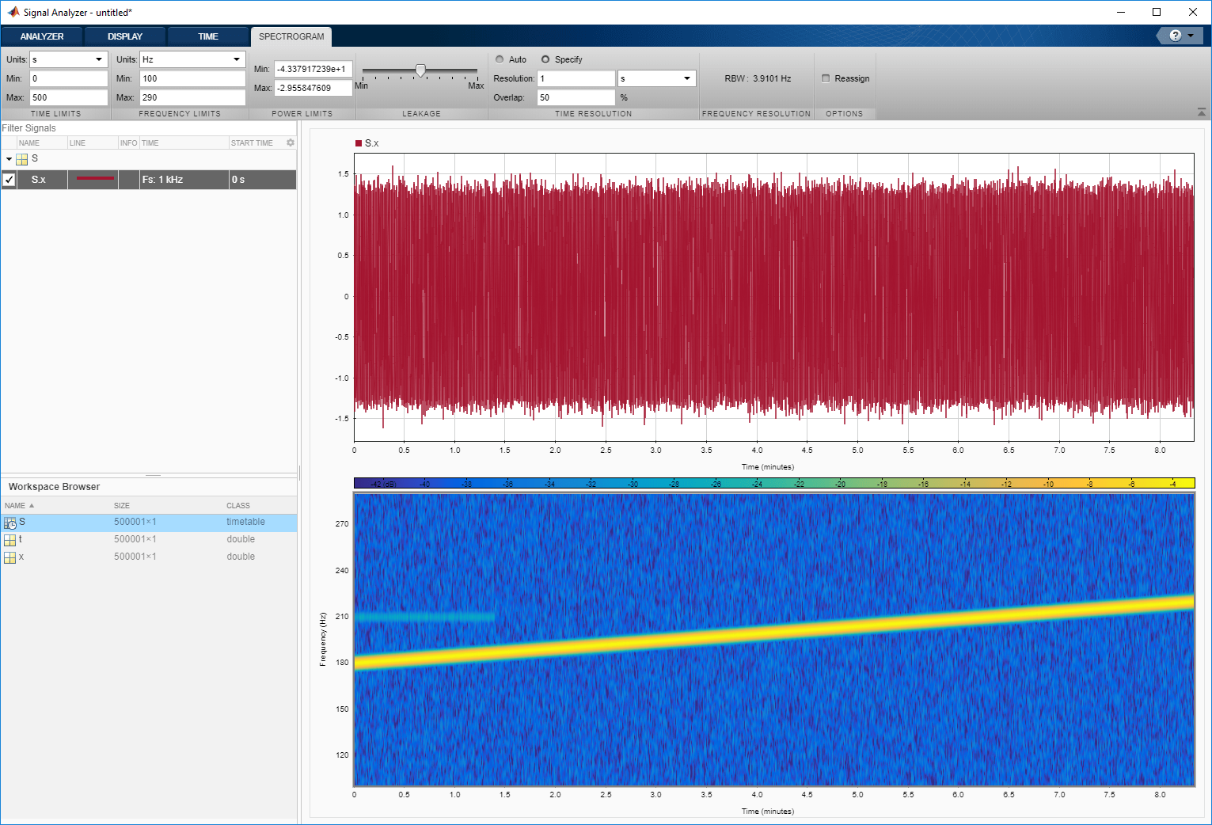Select Auto time resolution radio button
1212x825 pixels.
point(500,59)
